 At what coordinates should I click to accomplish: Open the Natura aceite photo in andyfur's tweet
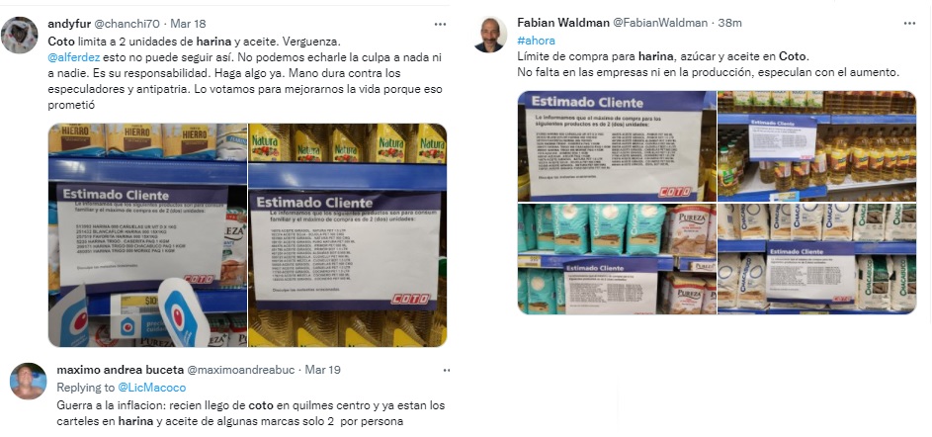347,235
